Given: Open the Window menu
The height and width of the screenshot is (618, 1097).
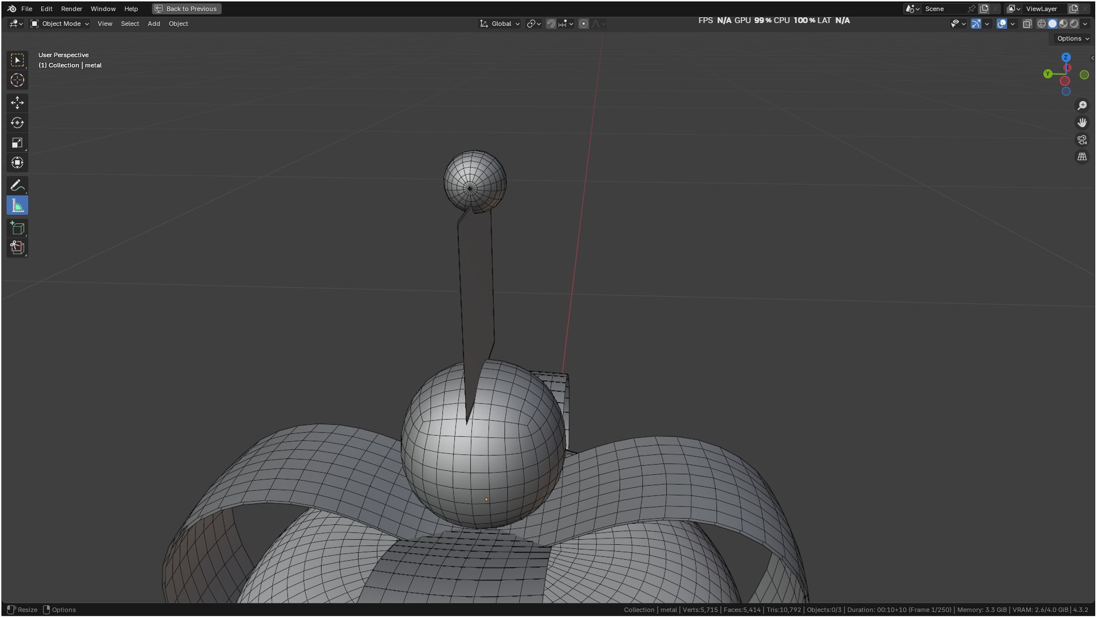Looking at the screenshot, I should (103, 9).
